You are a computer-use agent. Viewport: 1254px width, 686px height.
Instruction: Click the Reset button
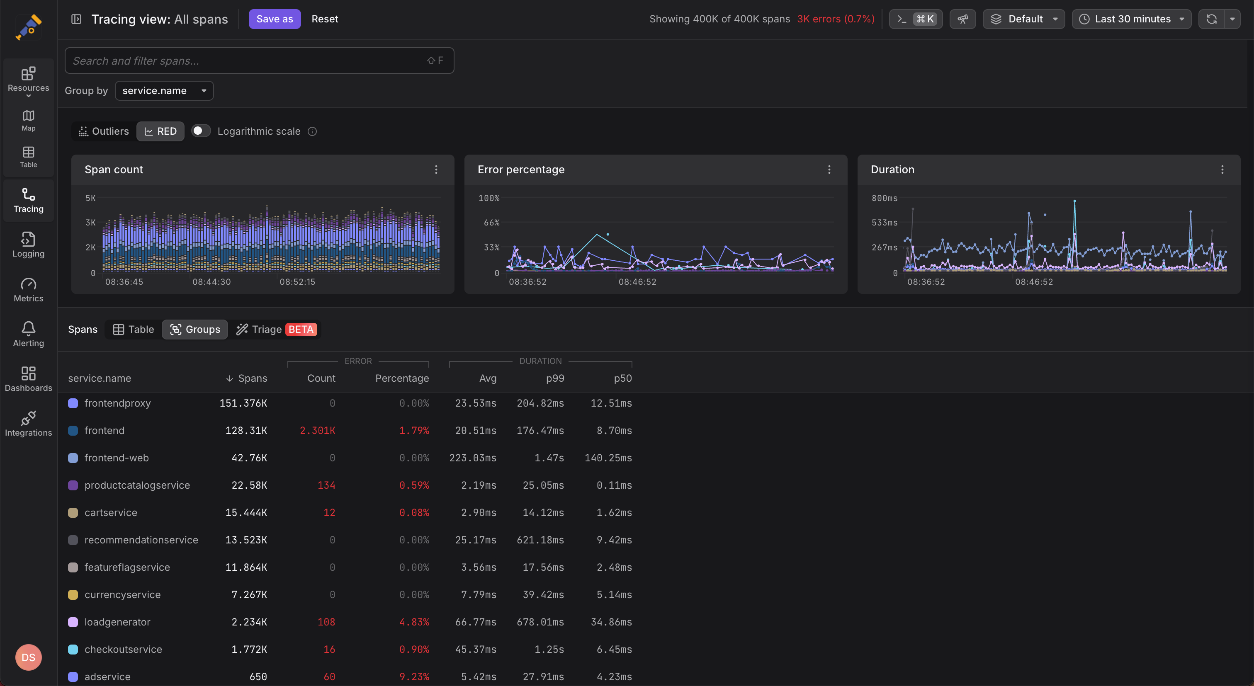tap(325, 19)
